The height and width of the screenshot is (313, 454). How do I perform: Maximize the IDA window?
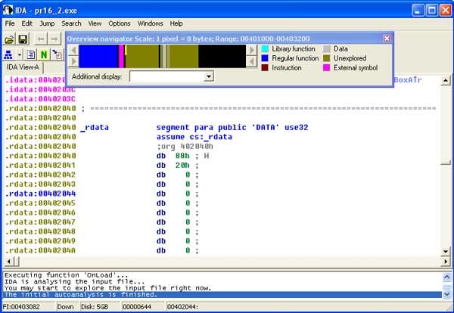pos(432,11)
